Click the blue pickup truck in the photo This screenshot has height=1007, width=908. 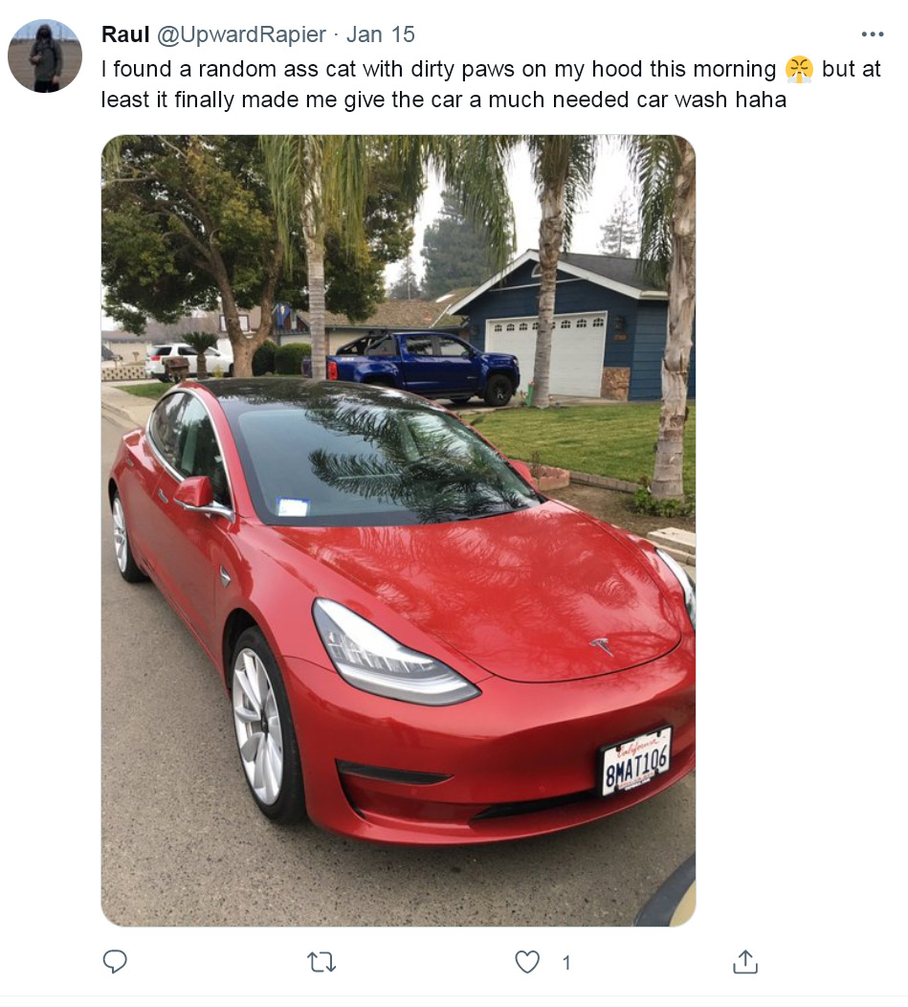pos(421,366)
